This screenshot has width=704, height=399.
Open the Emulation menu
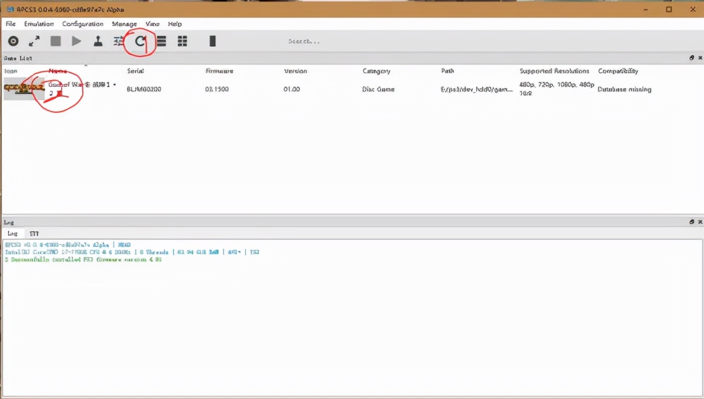point(39,24)
